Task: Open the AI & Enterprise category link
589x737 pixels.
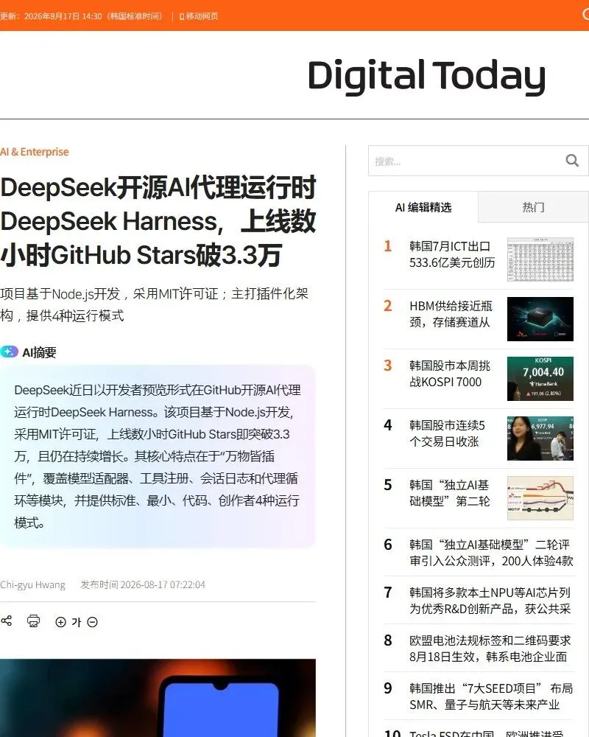Action: [35, 152]
